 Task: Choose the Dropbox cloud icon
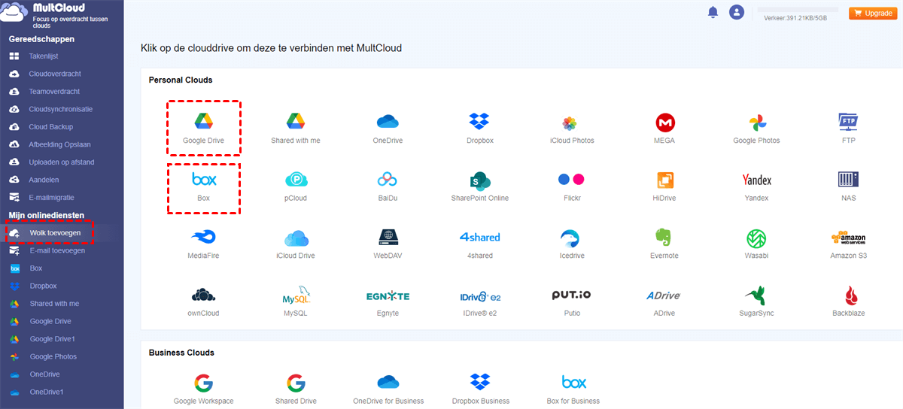click(479, 128)
